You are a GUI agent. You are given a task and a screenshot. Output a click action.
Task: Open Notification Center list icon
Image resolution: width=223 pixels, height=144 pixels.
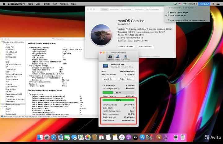[x=218, y=4]
